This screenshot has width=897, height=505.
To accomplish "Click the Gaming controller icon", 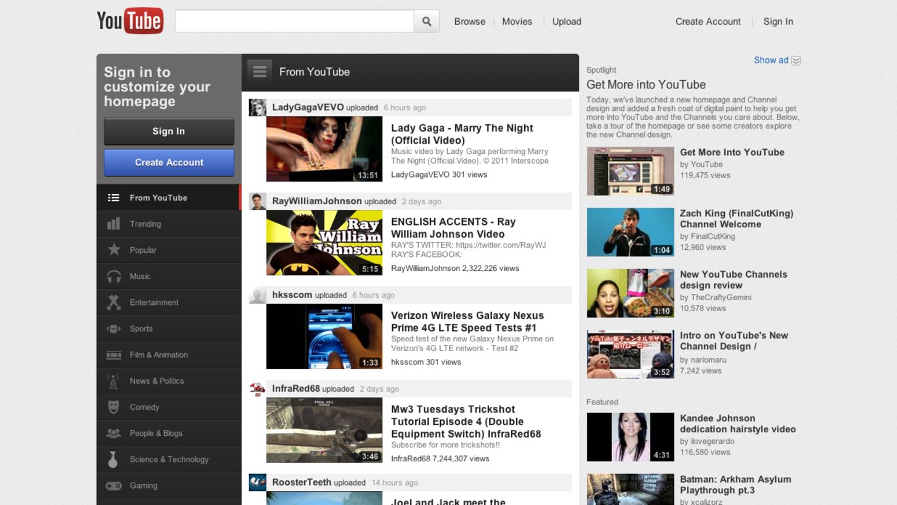I will [113, 485].
